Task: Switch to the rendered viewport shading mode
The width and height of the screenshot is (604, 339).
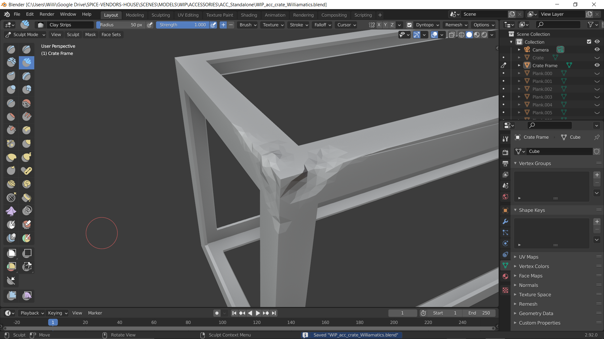Action: [x=484, y=35]
